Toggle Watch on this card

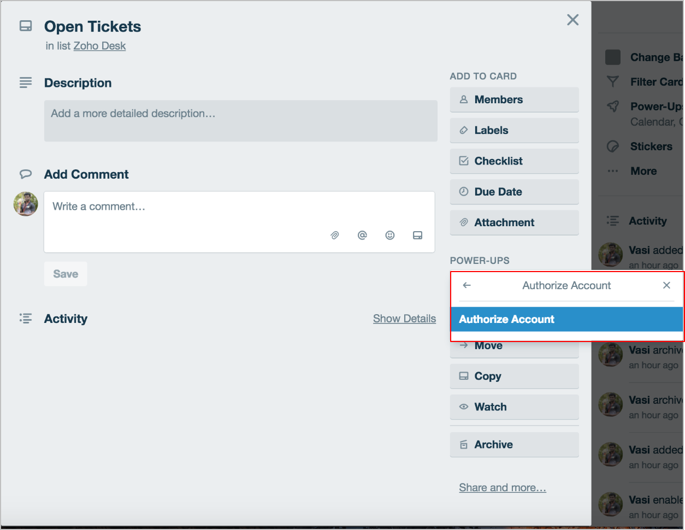coord(514,407)
